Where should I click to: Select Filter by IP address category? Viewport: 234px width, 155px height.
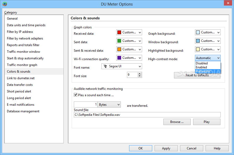tap(34, 32)
